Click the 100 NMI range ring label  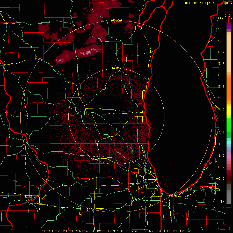coord(116,20)
